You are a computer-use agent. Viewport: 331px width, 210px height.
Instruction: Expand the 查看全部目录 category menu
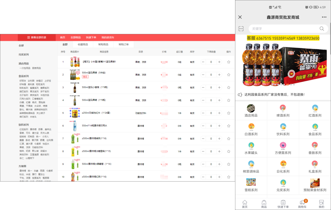[x=37, y=38]
